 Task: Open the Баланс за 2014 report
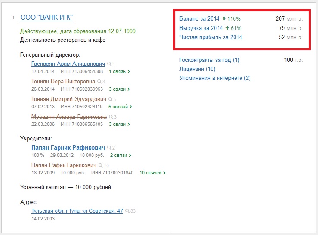coord(199,19)
